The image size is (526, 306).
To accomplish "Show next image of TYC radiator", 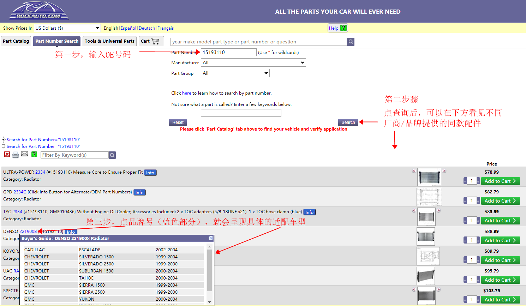I will tap(438, 210).
